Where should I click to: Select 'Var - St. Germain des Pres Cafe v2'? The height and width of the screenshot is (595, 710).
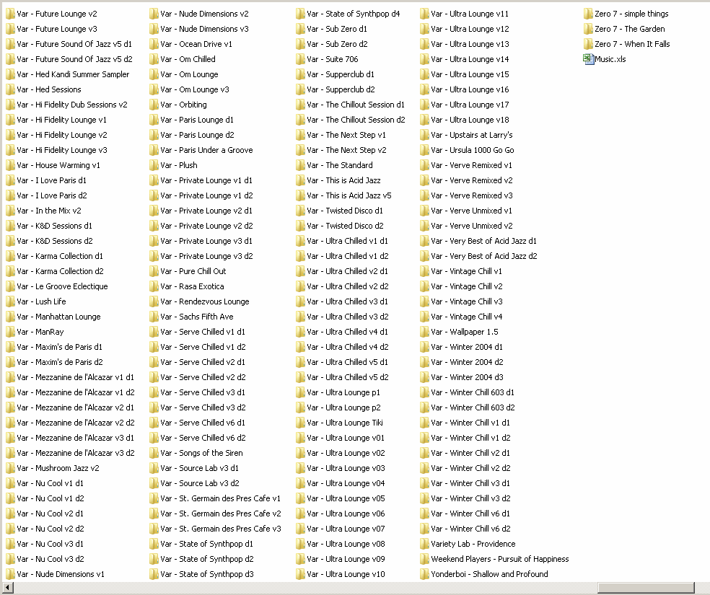(221, 514)
